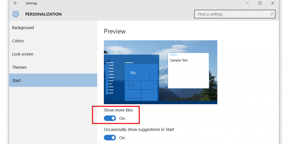Image resolution: width=288 pixels, height=144 pixels.
Task: Click the Aa tile in preview
Action: click(x=133, y=72)
